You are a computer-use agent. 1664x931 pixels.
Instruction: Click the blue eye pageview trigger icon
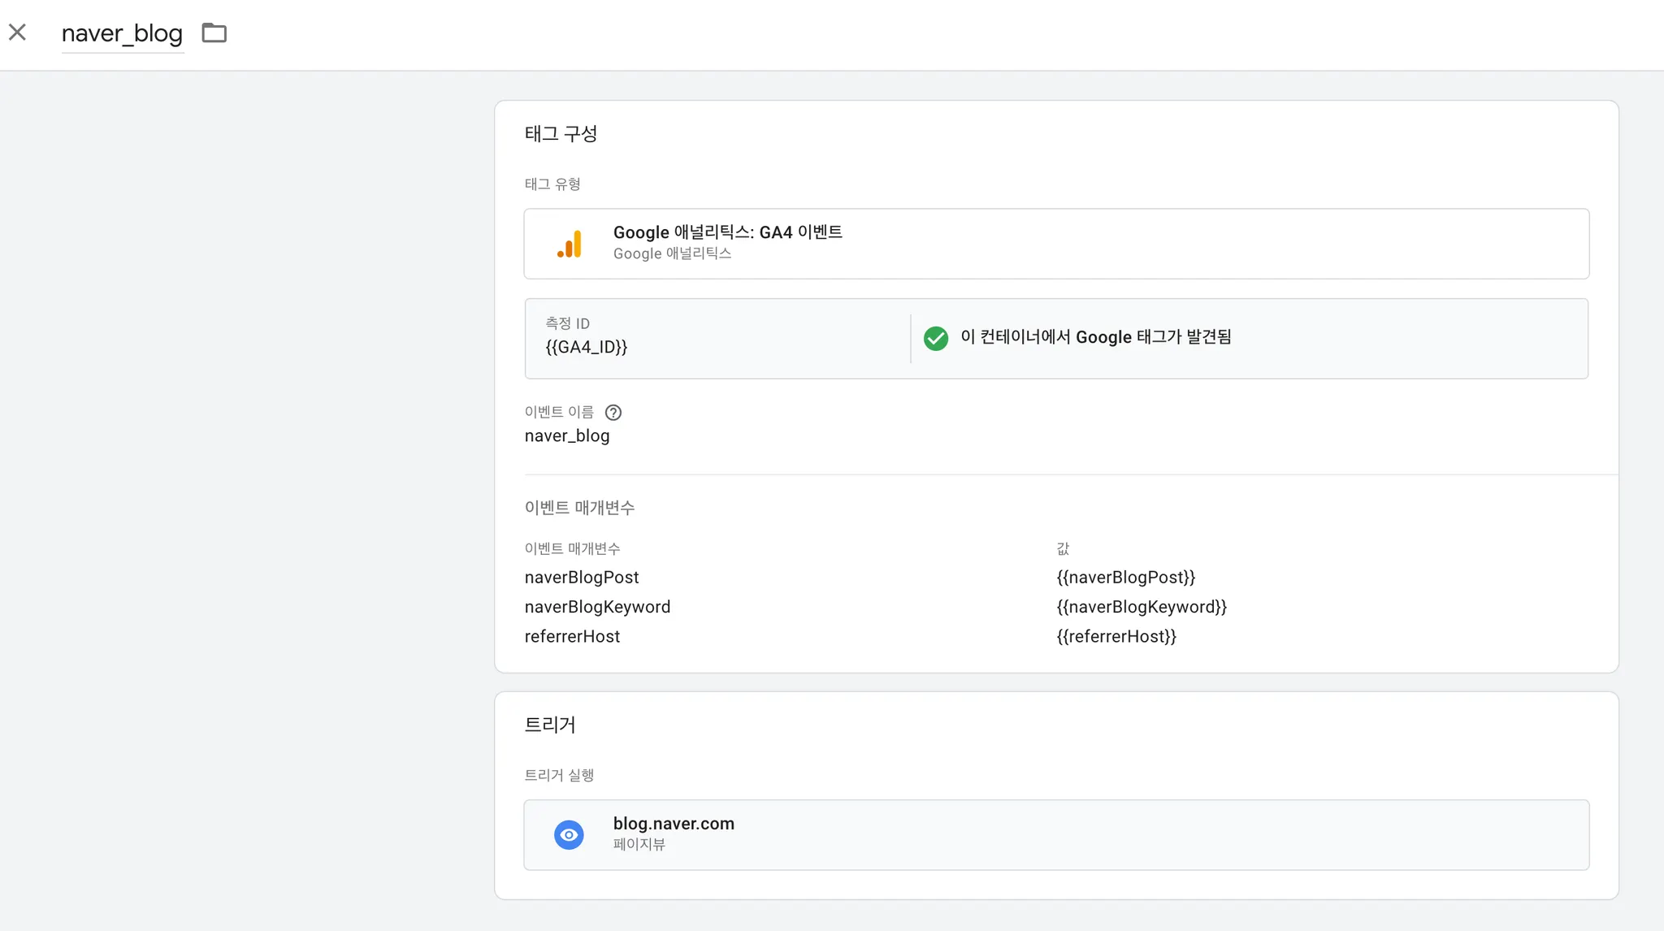click(569, 835)
